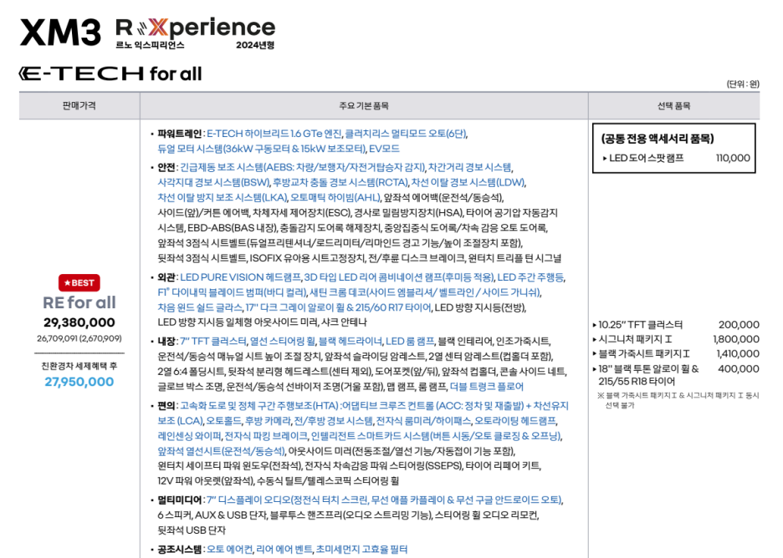
Task: Click the 내장 section heading
Action: pos(166,341)
